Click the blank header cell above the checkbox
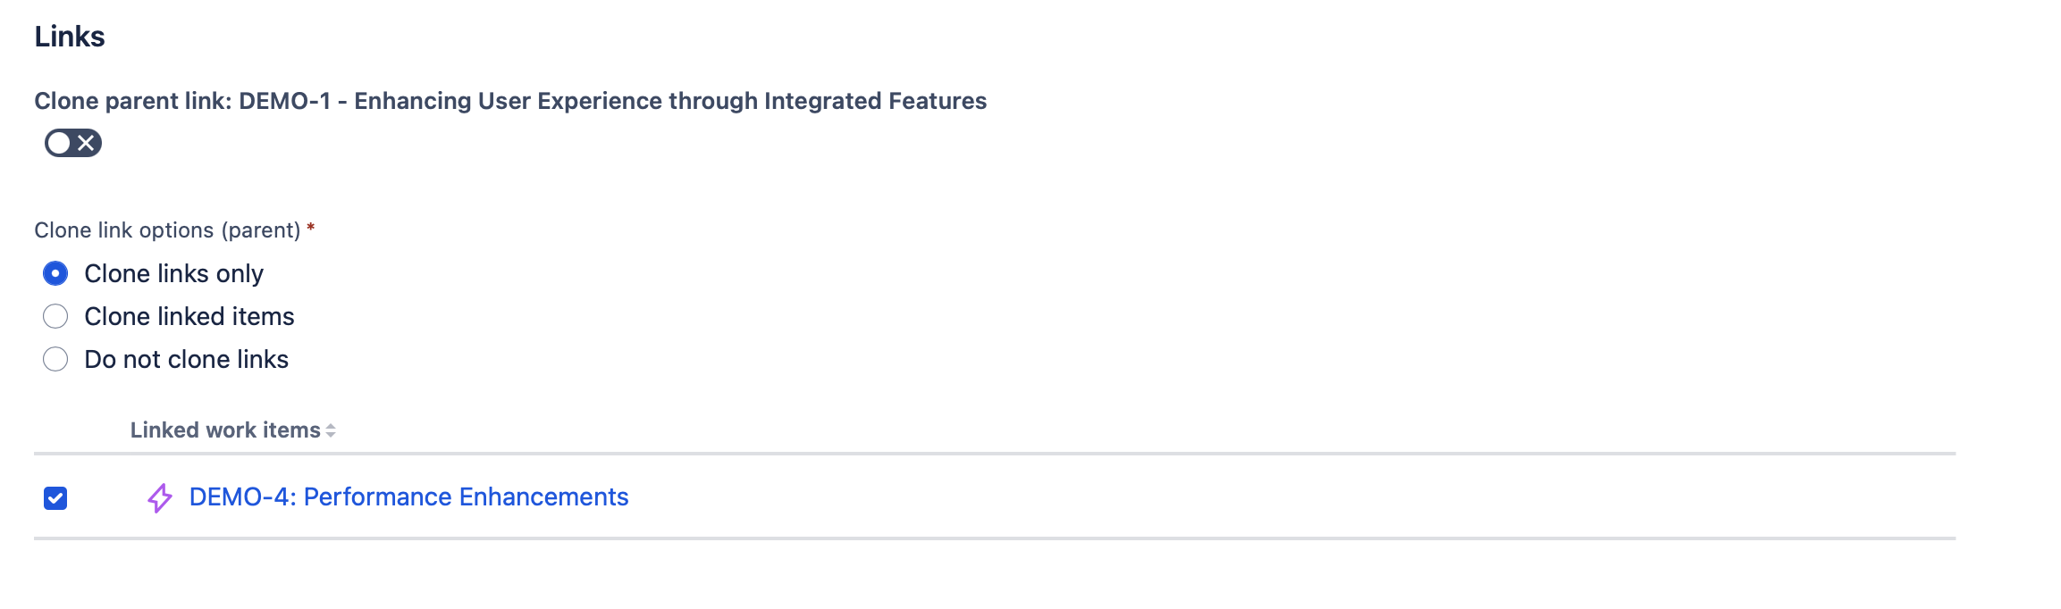The image size is (2061, 609). click(x=55, y=430)
